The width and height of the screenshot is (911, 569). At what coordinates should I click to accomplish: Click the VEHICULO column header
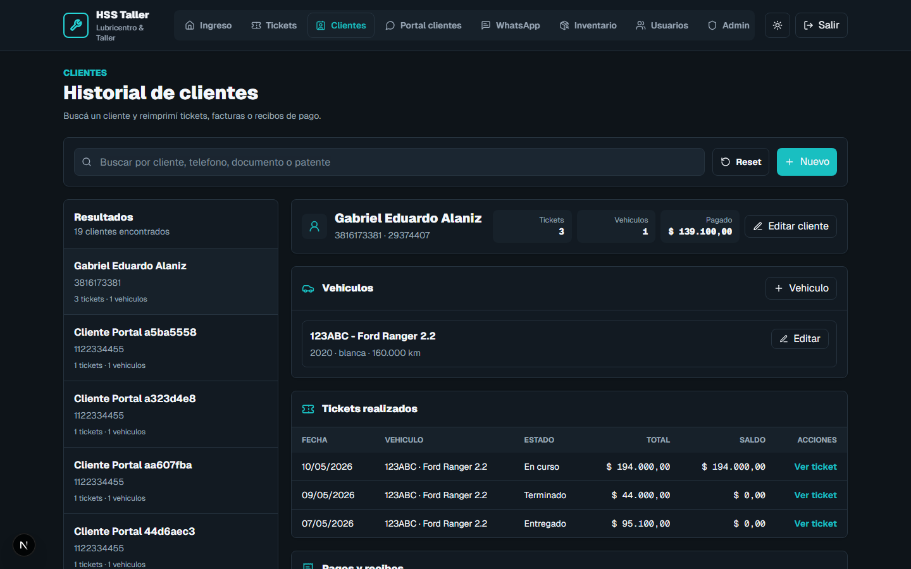tap(404, 440)
